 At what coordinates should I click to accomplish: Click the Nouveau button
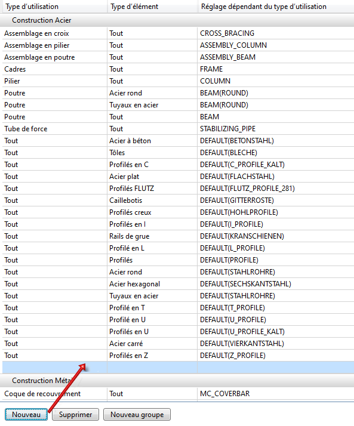[x=26, y=415]
